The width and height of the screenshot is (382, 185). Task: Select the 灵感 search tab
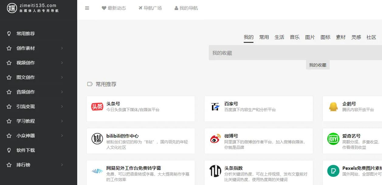coord(356,37)
